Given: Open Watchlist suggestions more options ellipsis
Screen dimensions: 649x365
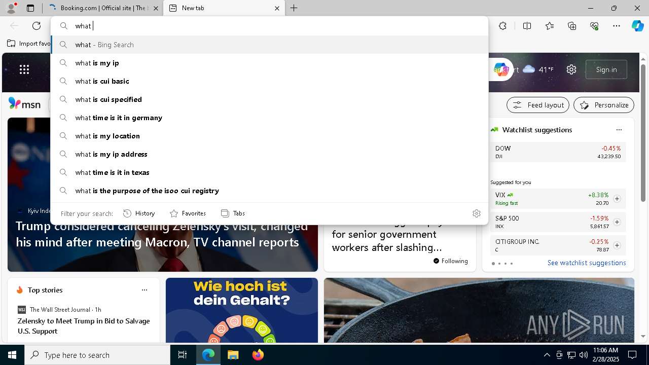Looking at the screenshot, I should point(619,130).
